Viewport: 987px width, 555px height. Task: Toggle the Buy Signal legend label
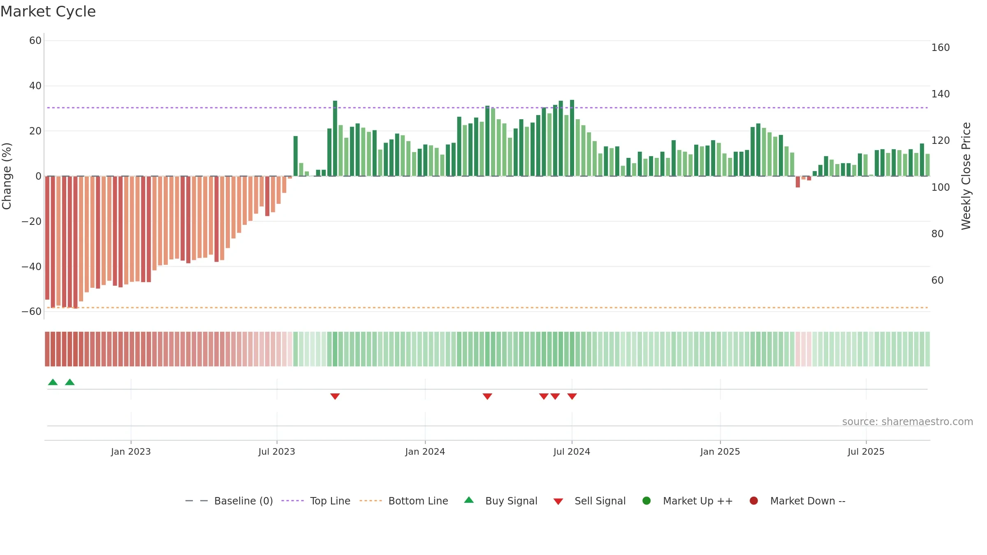click(511, 501)
